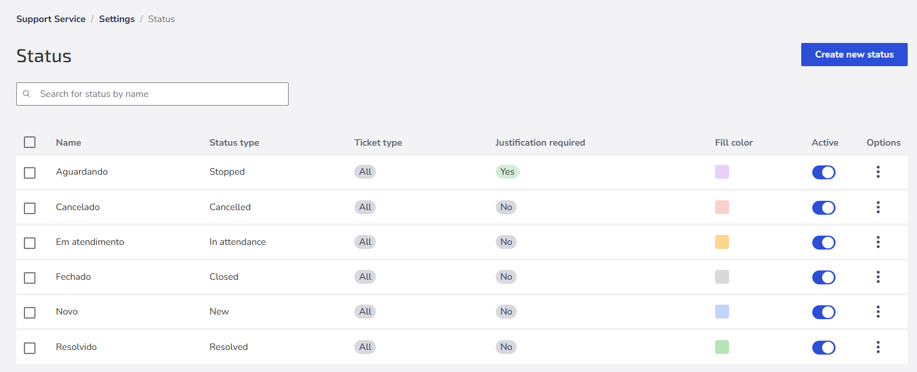This screenshot has height=372, width=917.
Task: Click the search magnifier icon
Action: coord(26,94)
